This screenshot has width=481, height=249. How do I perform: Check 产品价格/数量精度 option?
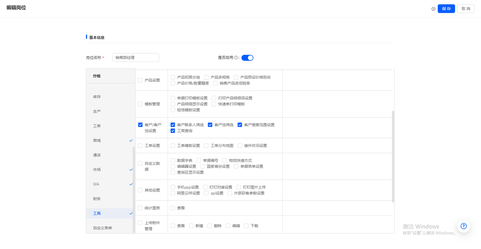coord(173,83)
